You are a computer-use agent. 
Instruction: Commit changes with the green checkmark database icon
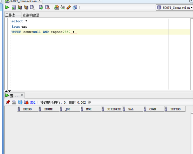point(41,8)
